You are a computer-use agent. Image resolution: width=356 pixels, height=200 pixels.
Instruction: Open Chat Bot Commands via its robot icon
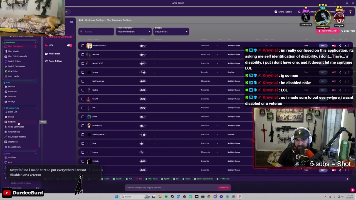click(x=6, y=56)
